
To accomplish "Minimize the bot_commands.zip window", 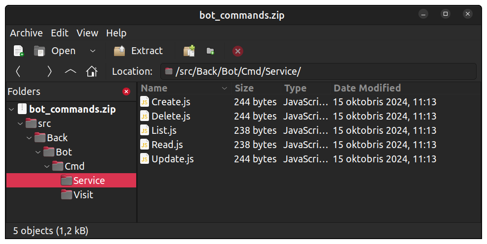I will click(423, 14).
